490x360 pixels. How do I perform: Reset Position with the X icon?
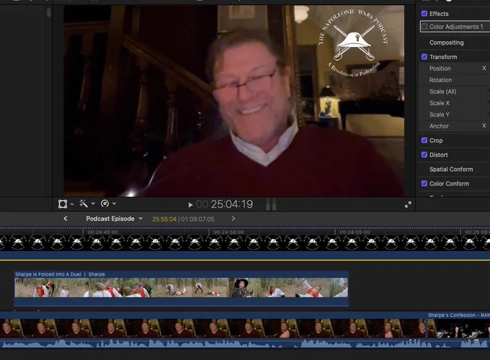(484, 69)
